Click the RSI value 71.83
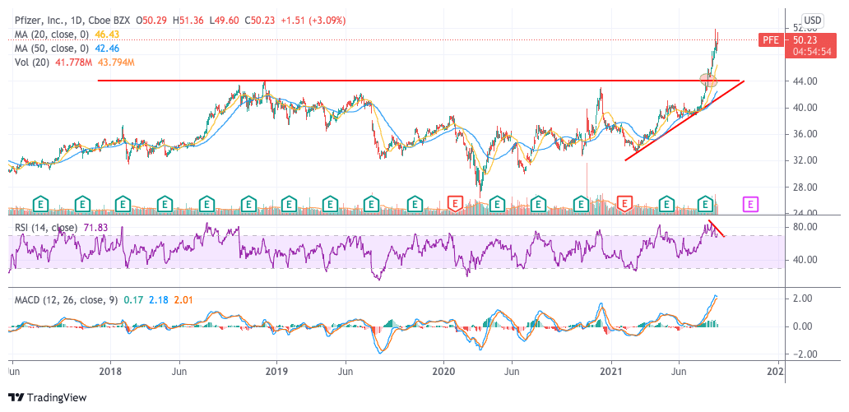Viewport: 849px width, 412px height. (95, 228)
